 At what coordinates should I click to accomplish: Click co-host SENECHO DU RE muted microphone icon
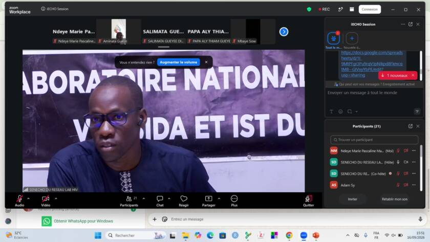[x=398, y=173]
